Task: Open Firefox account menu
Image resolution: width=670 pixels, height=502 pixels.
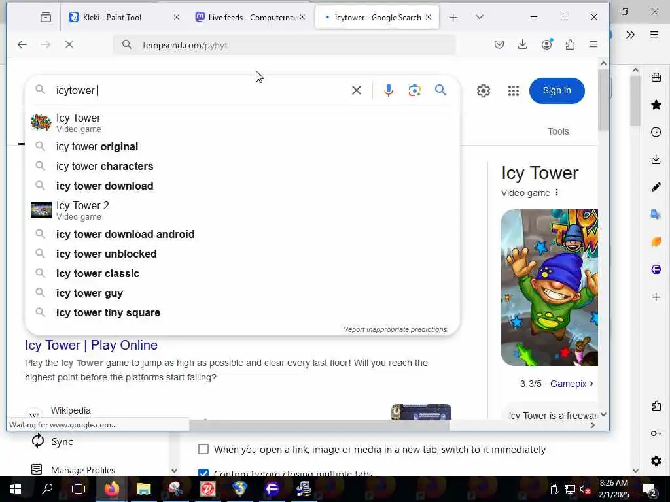Action: (546, 44)
